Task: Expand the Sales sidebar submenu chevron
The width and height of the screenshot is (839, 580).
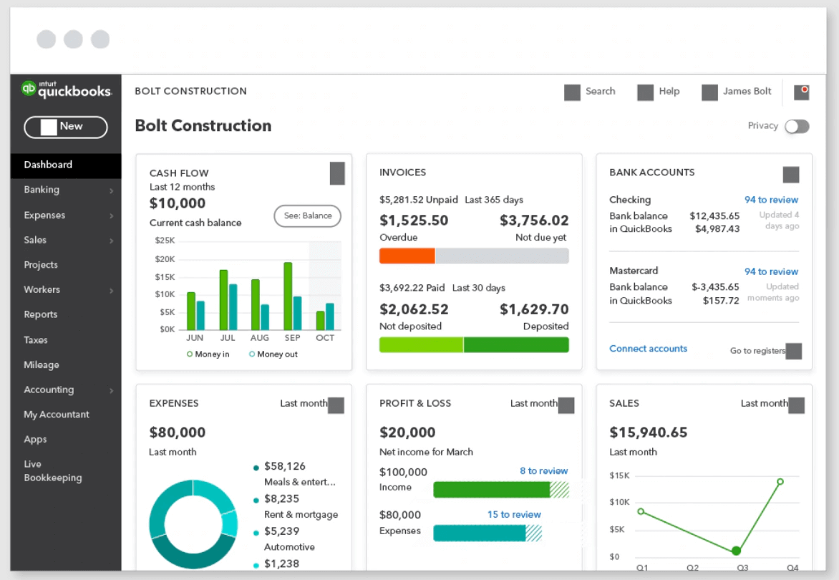Action: 111,241
